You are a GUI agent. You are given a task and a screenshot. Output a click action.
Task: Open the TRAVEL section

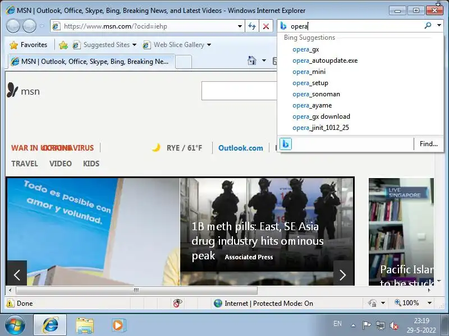[x=25, y=164]
